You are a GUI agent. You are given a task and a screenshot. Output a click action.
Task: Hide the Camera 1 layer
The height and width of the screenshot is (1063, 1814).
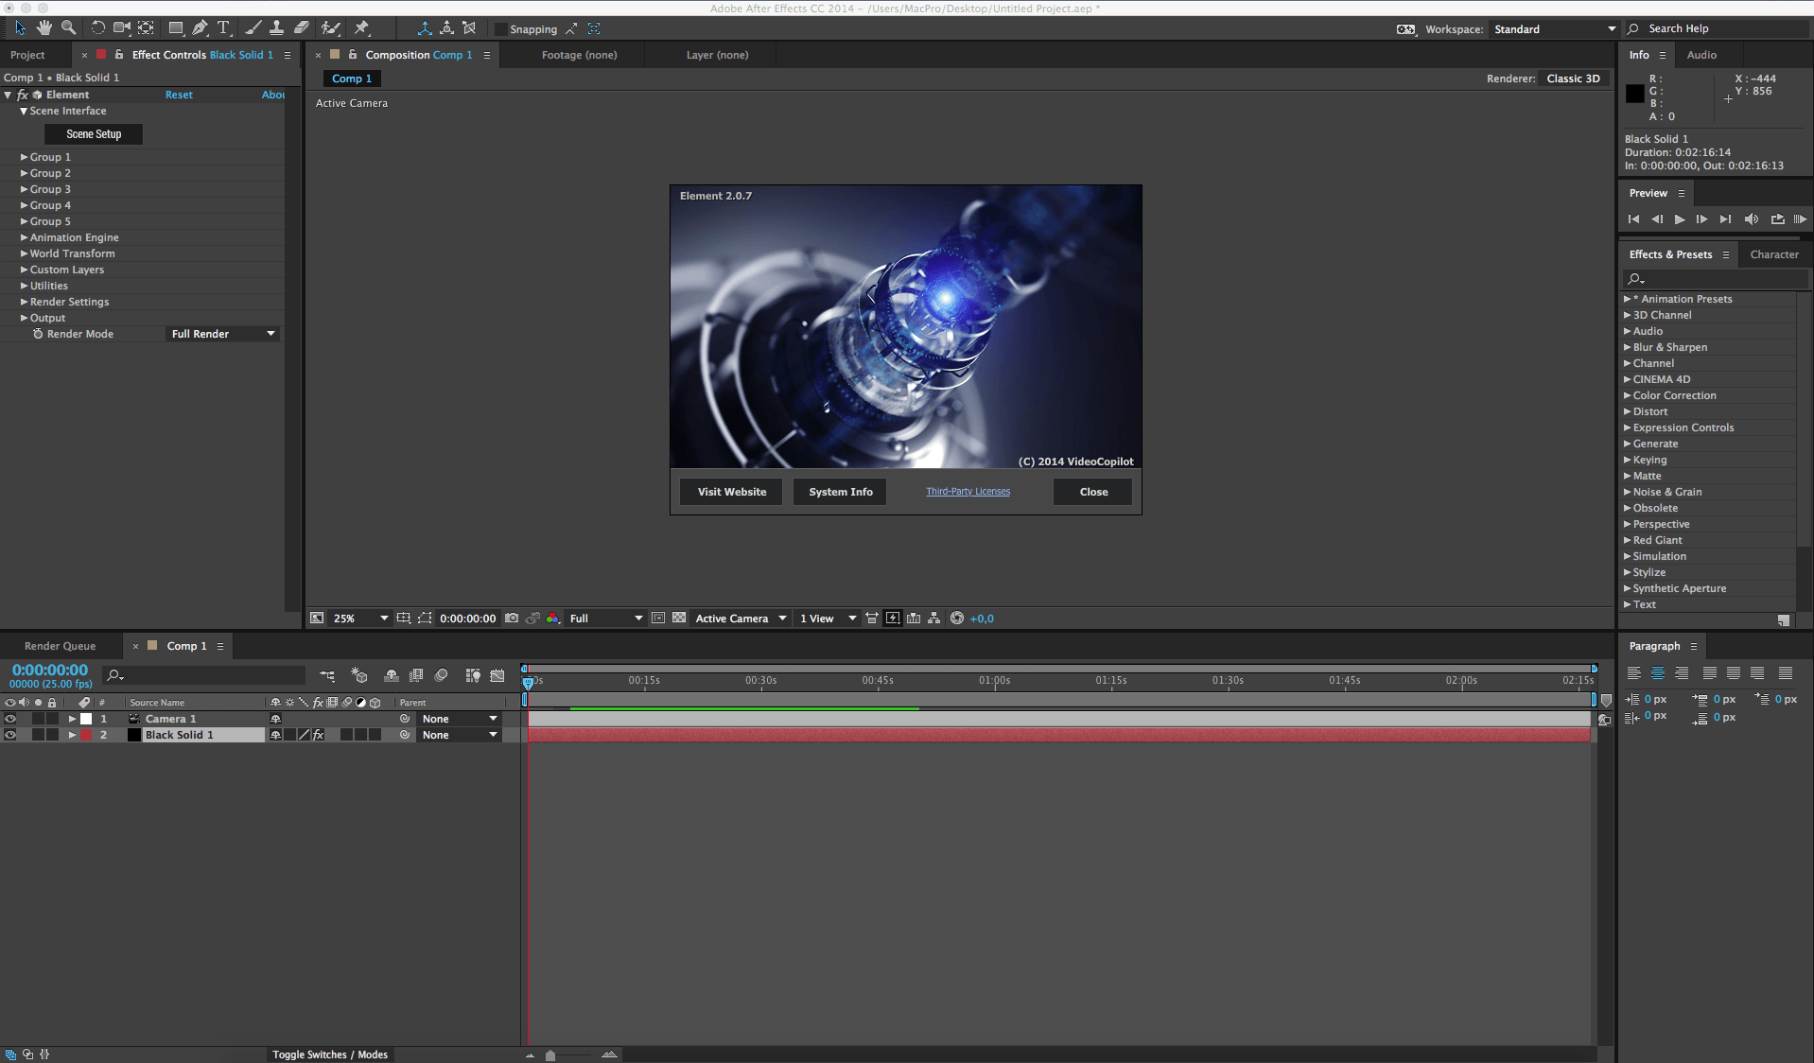(10, 719)
